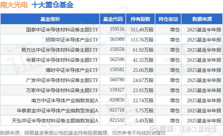This screenshot has width=223, height=136.
Task: Open 南方中证半导体产业指数发起A fund name
Action: [x=65, y=100]
